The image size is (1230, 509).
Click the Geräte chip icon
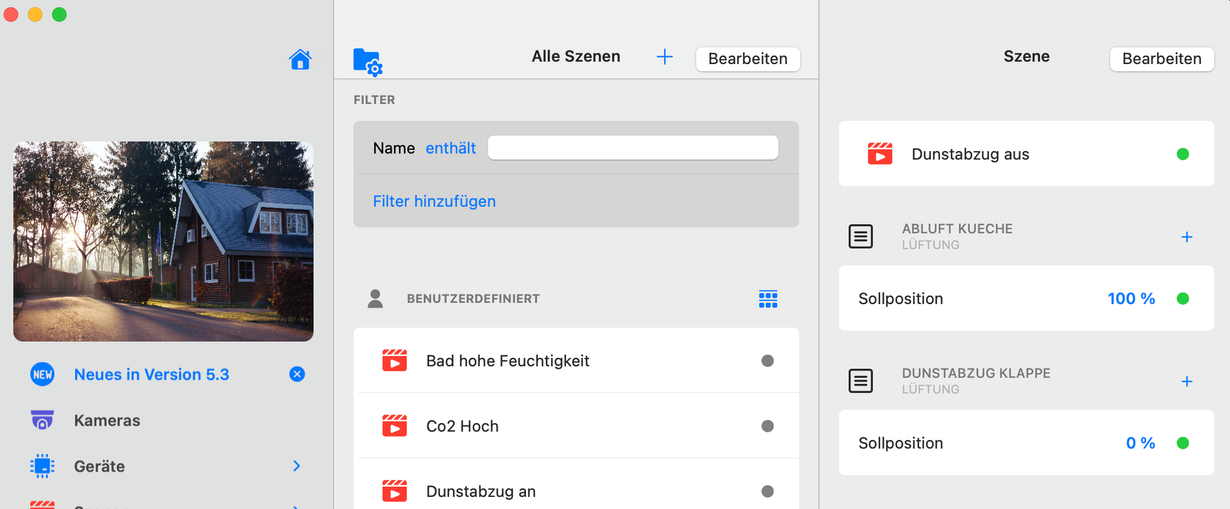[x=42, y=466]
